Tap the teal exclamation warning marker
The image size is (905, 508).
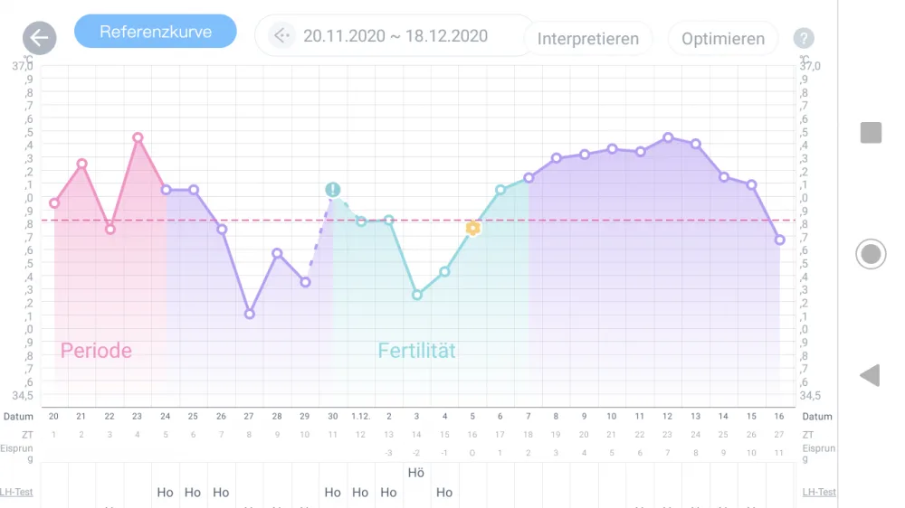point(332,189)
